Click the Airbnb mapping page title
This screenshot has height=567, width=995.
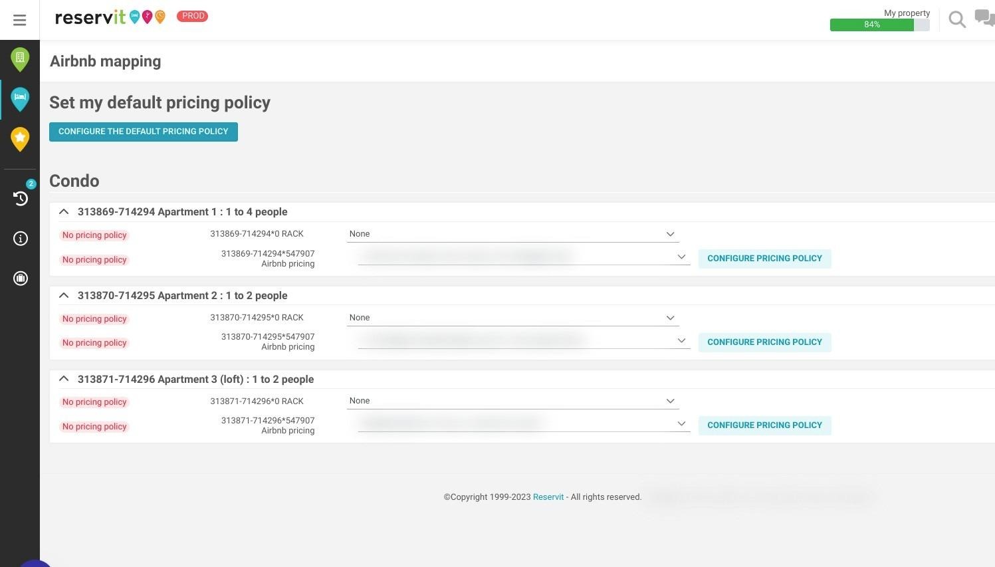(106, 61)
